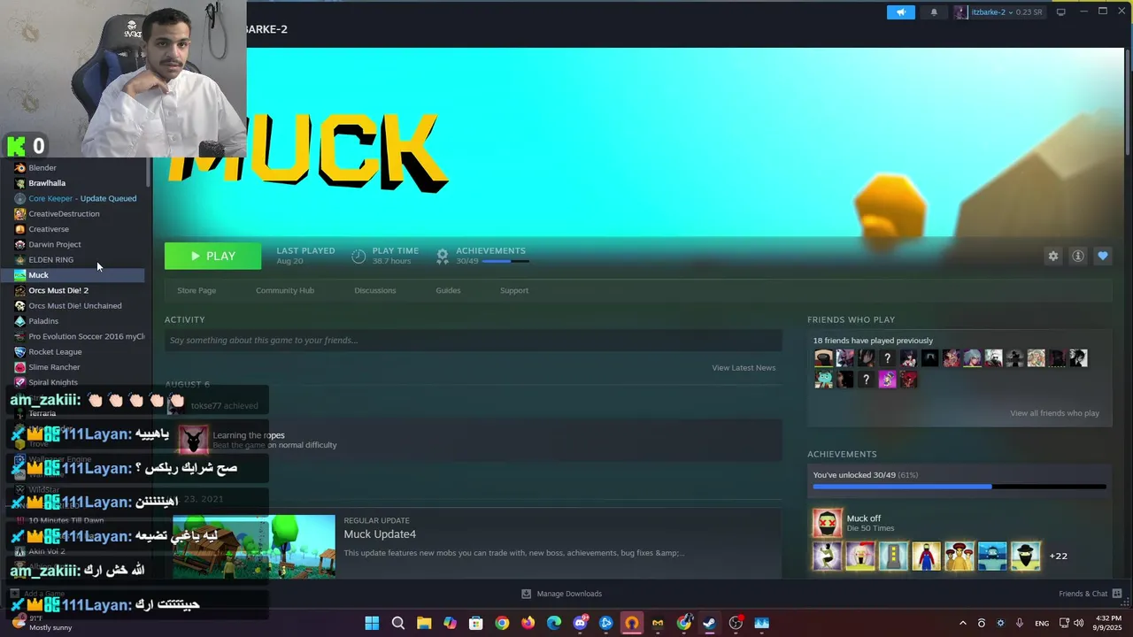Open Discord from the taskbar
This screenshot has height=637, width=1133.
click(580, 623)
